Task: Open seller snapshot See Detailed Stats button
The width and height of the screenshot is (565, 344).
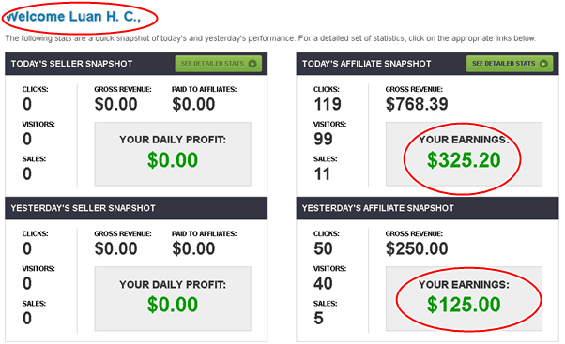Action: tap(219, 64)
